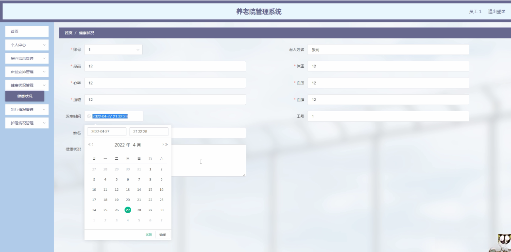This screenshot has height=252, width=511.
Task: Open the 账号 dropdown arrow
Action: tap(138, 50)
